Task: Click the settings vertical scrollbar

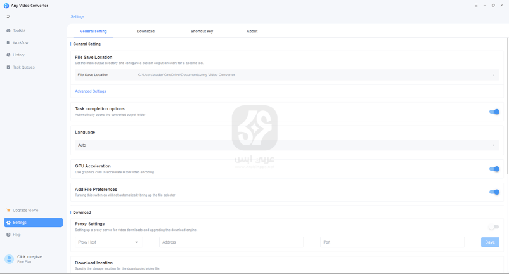Action: click(507, 107)
